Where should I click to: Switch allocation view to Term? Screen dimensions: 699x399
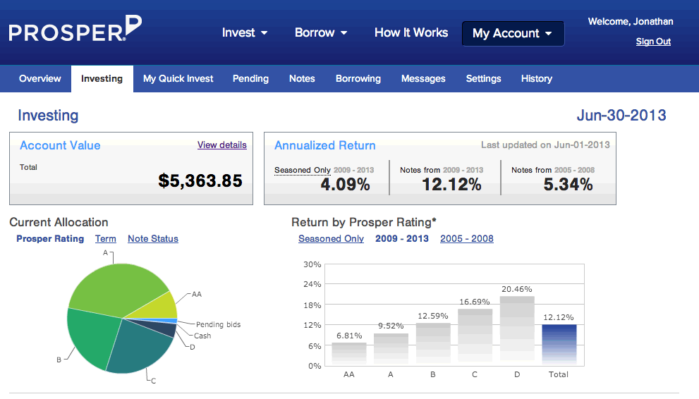point(106,239)
